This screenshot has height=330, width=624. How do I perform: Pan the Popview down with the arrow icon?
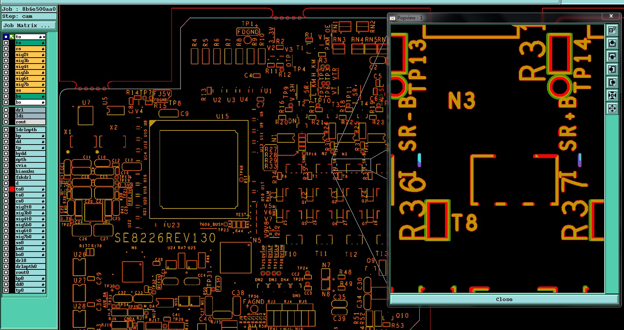[612, 56]
